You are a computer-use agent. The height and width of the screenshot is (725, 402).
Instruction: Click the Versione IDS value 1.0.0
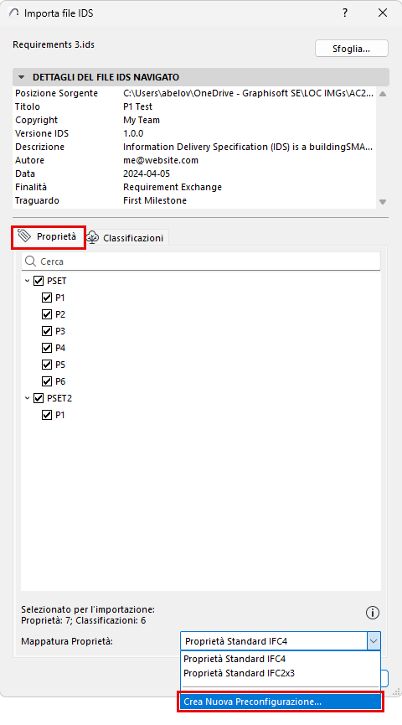click(x=133, y=133)
